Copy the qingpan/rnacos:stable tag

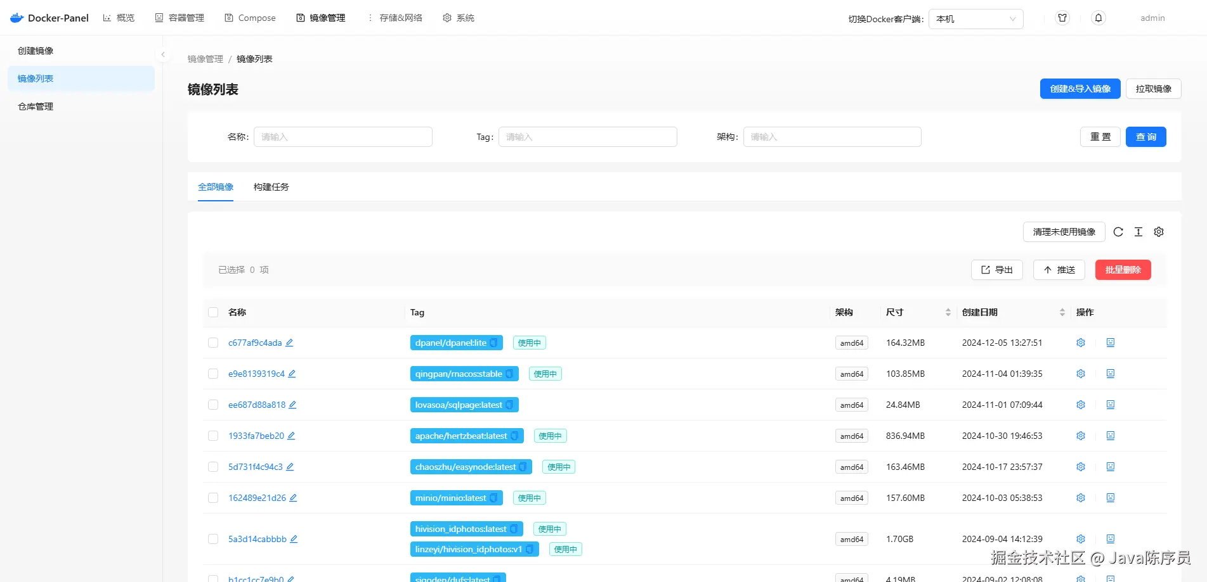coord(509,374)
